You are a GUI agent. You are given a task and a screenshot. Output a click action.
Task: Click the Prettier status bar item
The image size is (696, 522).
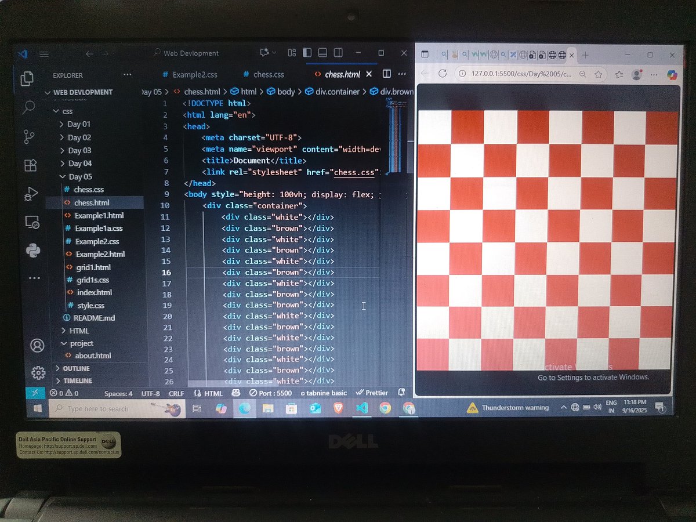point(372,393)
